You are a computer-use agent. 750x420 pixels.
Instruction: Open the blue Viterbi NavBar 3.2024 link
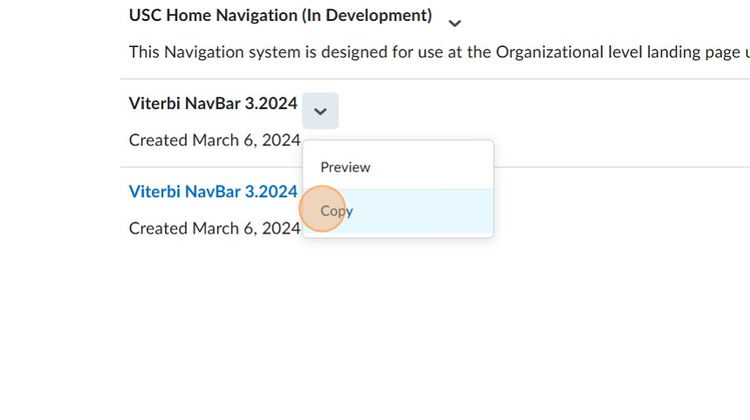coord(213,192)
